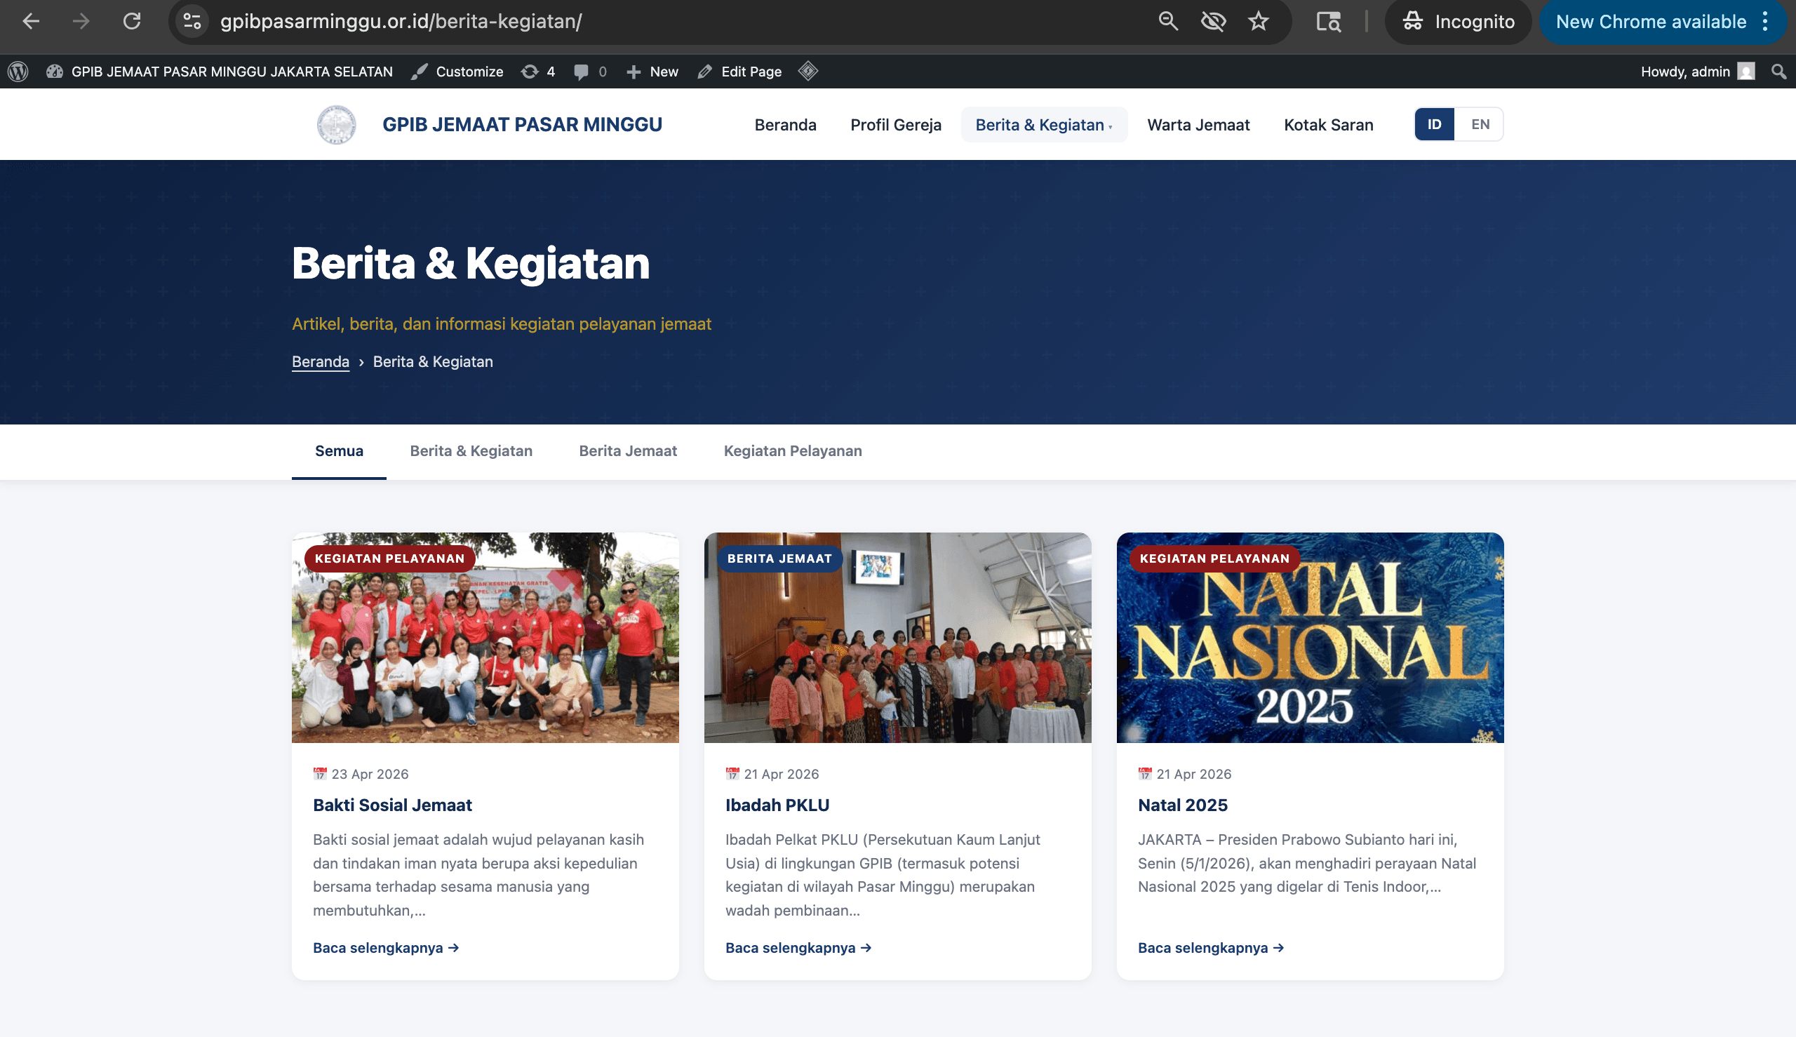Open the Natal Nasional 2025 banner image
Image resolution: width=1796 pixels, height=1037 pixels.
click(x=1310, y=638)
